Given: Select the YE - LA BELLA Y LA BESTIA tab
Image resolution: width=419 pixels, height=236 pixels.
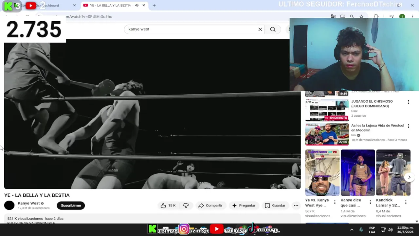Looking at the screenshot, I should pyautogui.click(x=110, y=5).
